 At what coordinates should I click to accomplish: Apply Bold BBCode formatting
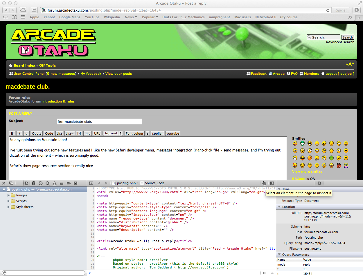click(12, 134)
